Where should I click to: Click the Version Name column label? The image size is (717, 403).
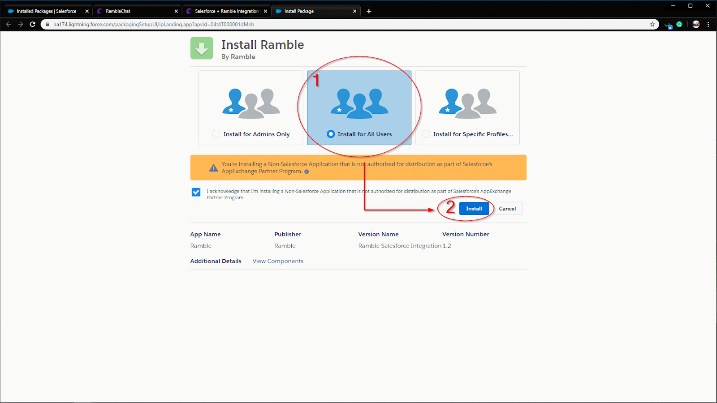[378, 234]
